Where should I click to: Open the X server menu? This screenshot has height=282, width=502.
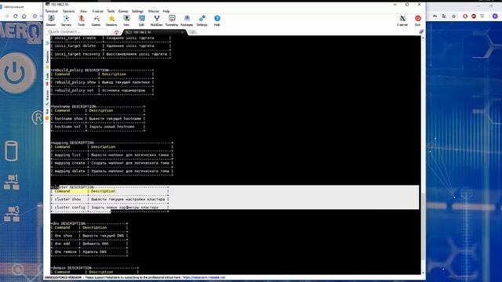click(x=97, y=11)
